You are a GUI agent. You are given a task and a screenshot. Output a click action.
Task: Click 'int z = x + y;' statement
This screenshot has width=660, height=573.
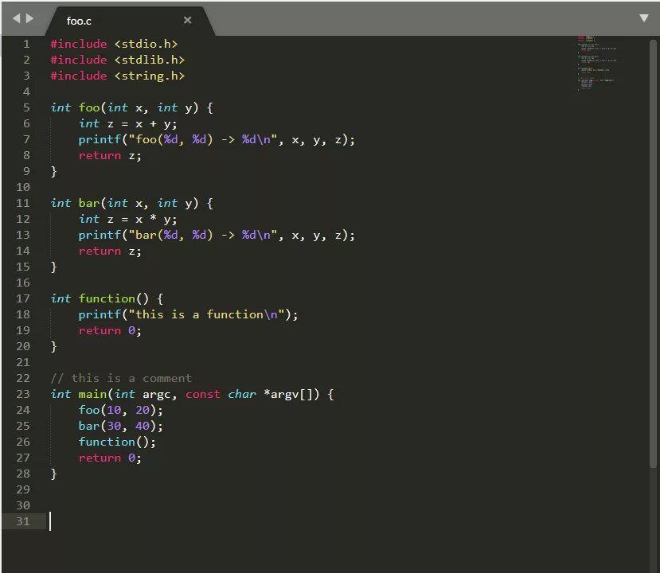[x=128, y=123]
